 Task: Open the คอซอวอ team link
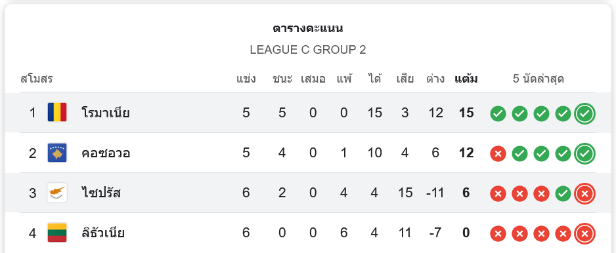tap(106, 153)
